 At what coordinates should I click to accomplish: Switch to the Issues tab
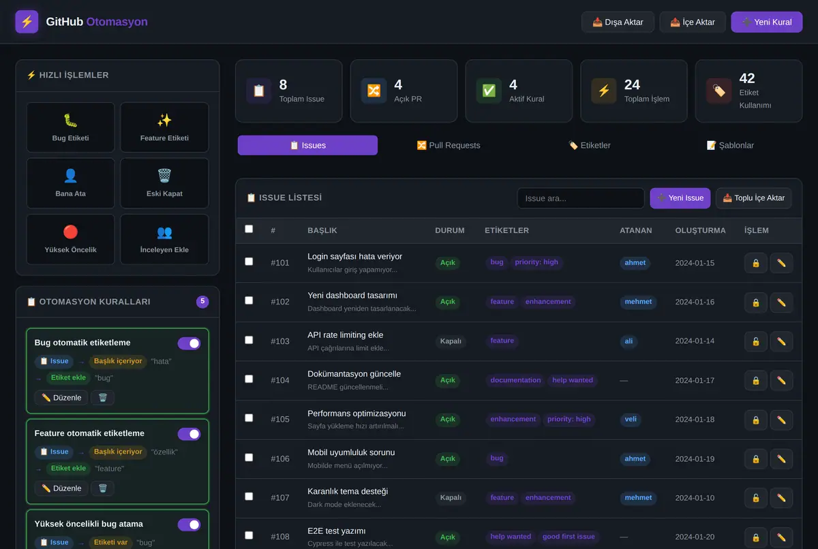307,145
